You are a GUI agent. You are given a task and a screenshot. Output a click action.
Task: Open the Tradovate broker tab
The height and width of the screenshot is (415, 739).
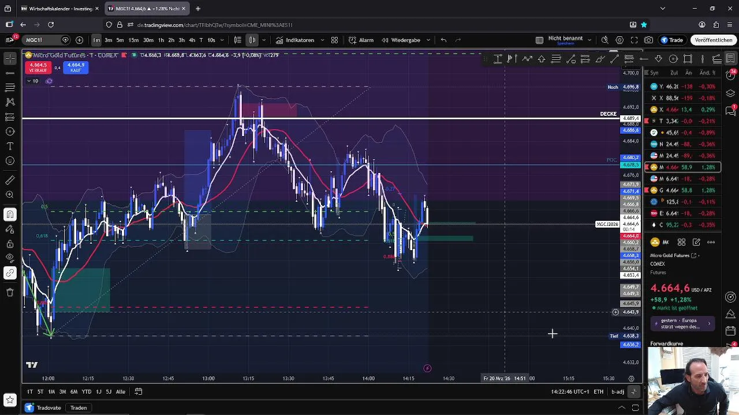point(44,408)
